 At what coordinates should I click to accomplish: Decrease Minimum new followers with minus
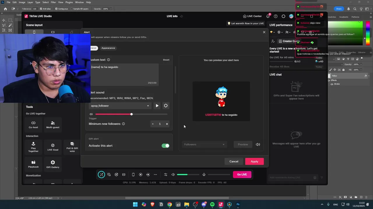153,124
